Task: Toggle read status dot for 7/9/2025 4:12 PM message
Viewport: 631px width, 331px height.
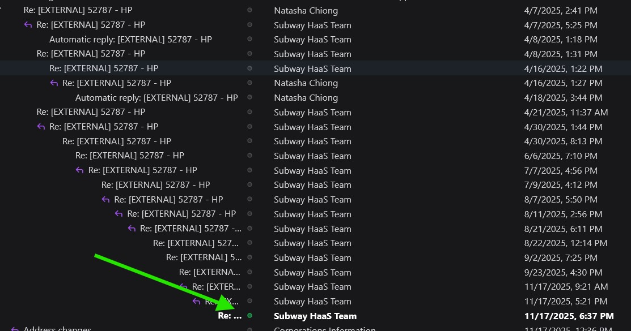Action: 249,185
